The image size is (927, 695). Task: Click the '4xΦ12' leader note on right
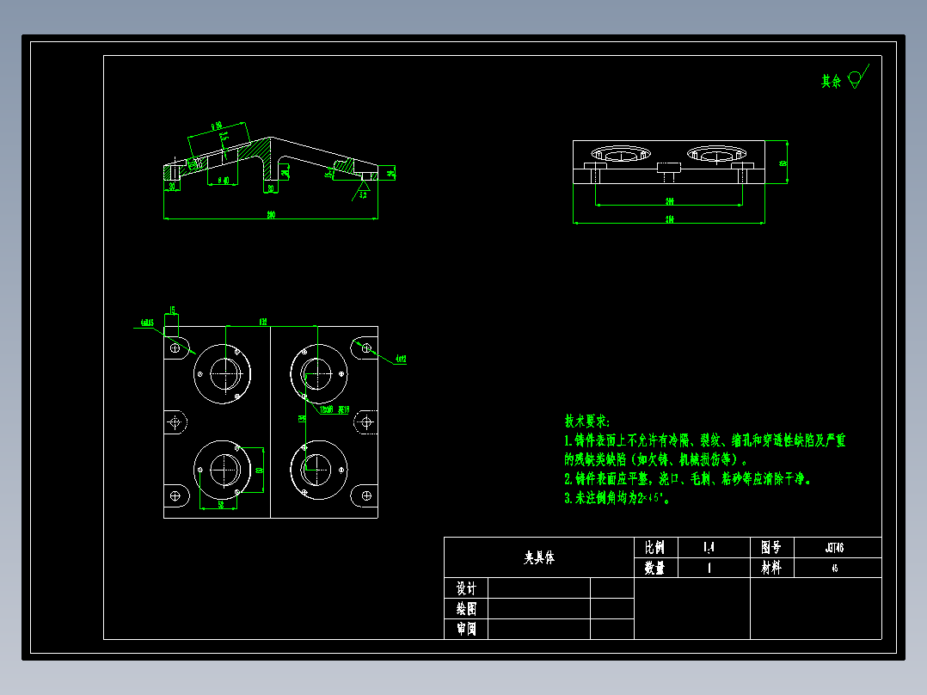tap(400, 359)
